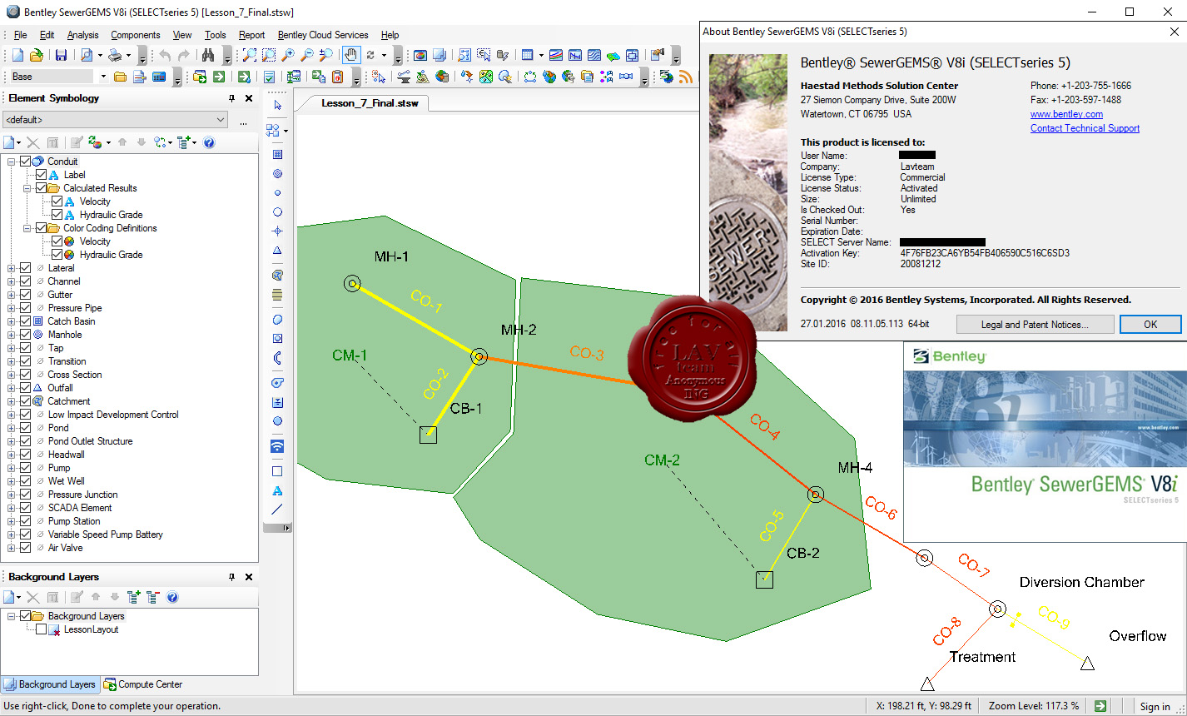Select the Lesson_7_Final.stsw document tab
This screenshot has width=1187, height=716.
tap(370, 103)
